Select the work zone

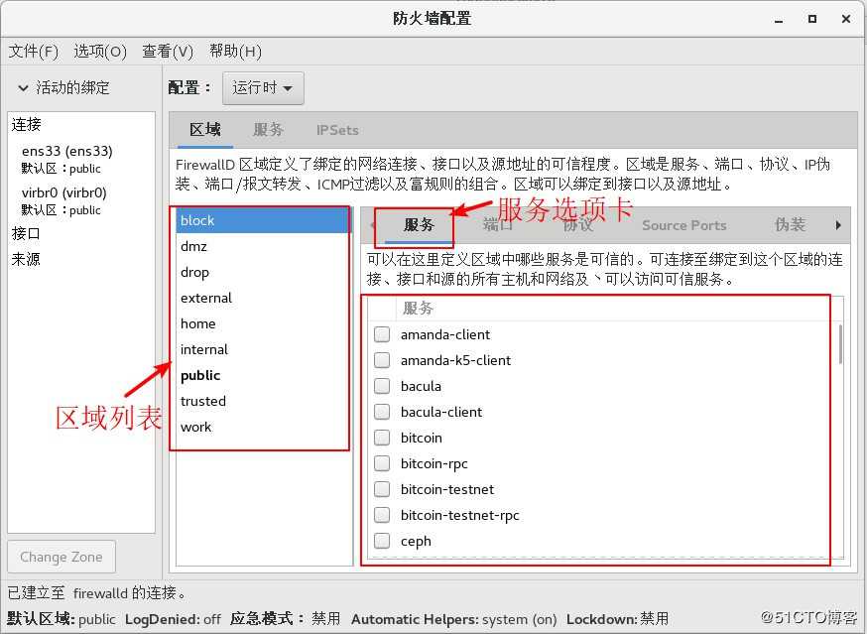coord(263,427)
